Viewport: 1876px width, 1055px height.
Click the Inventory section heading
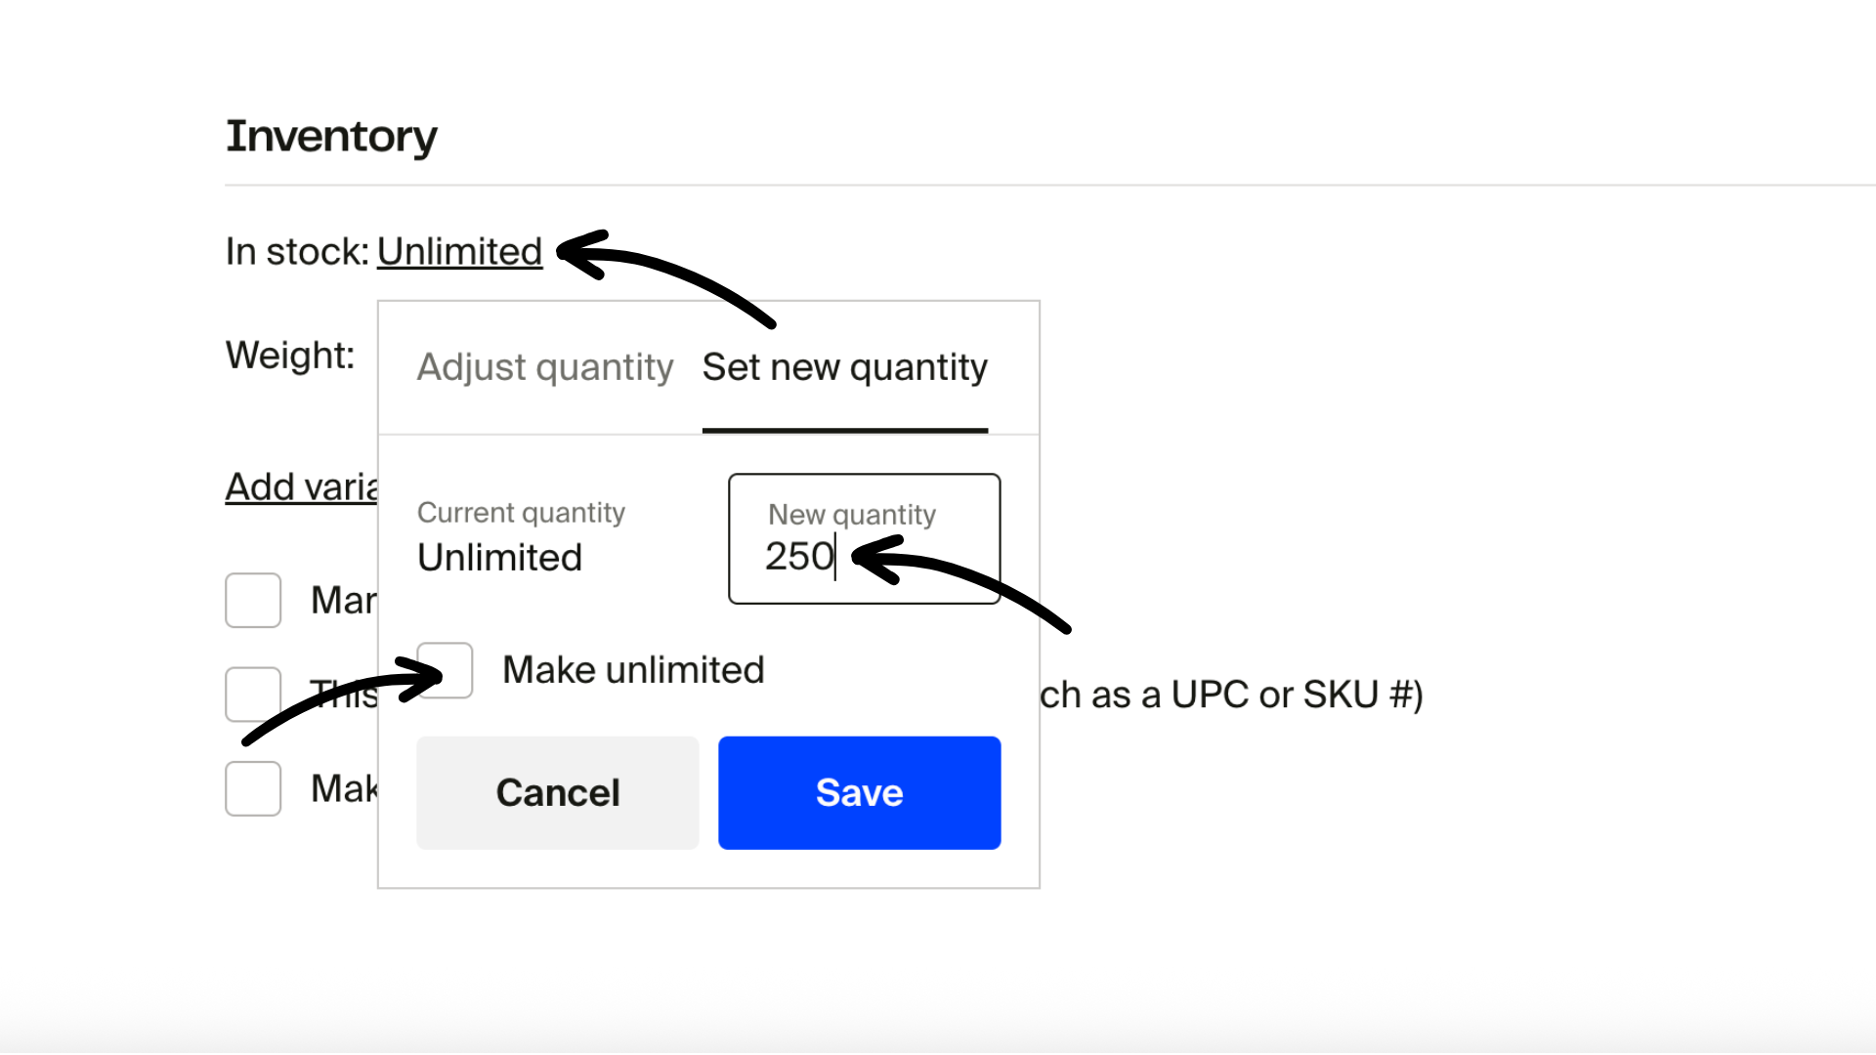pos(331,136)
